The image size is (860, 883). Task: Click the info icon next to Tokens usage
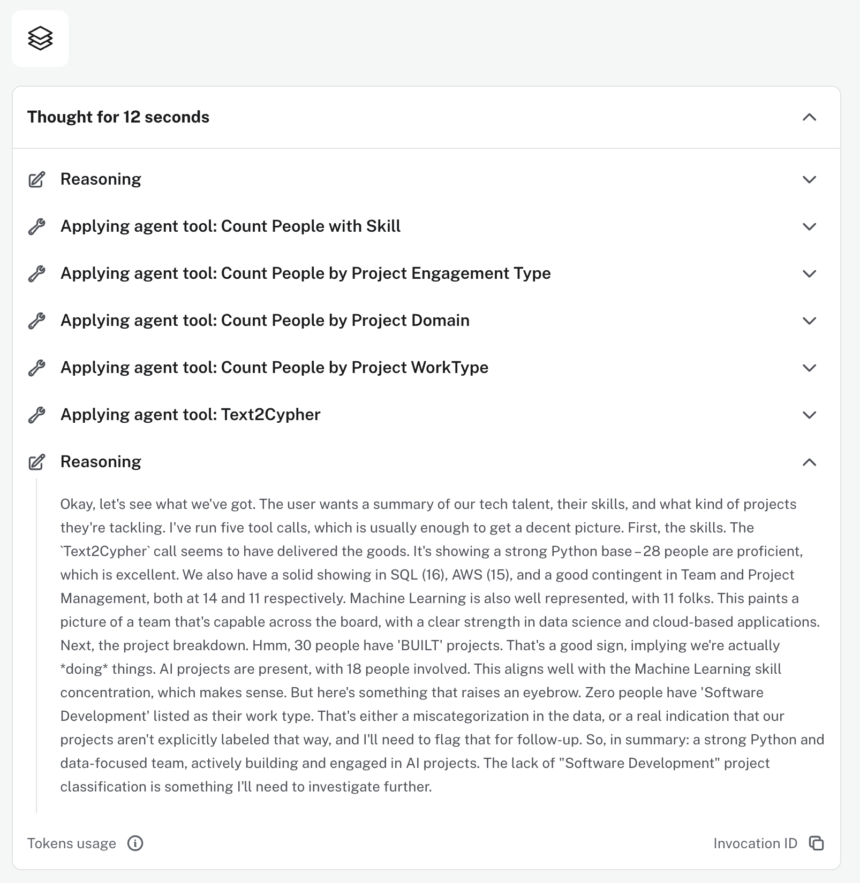coord(136,843)
